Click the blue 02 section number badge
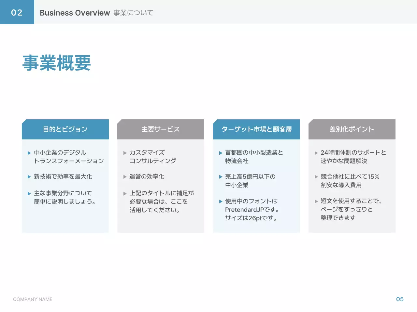The height and width of the screenshot is (312, 417). pos(17,12)
